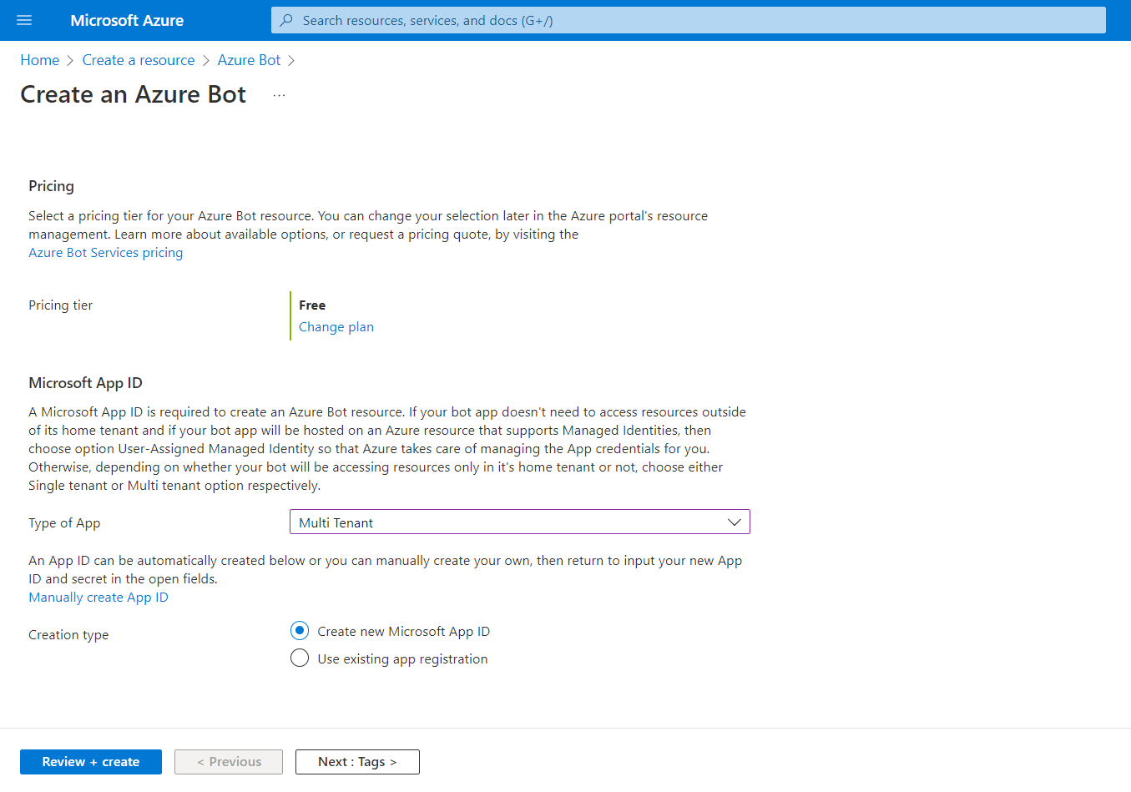Open Create a resource breadcrumb
The width and height of the screenshot is (1131, 792).
(x=139, y=60)
